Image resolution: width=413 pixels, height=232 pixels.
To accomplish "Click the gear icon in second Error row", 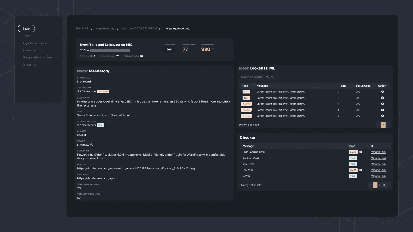I will click(382, 98).
